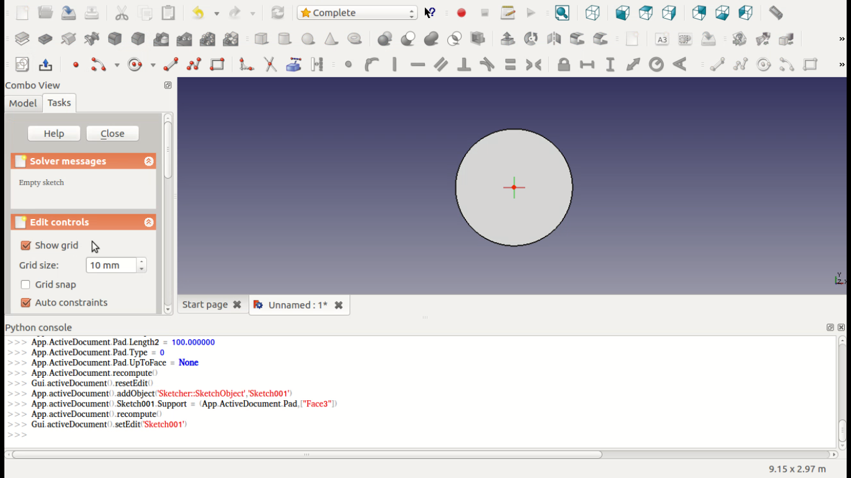Create a Part box primitive
Screen dimensions: 851x478
(262, 39)
